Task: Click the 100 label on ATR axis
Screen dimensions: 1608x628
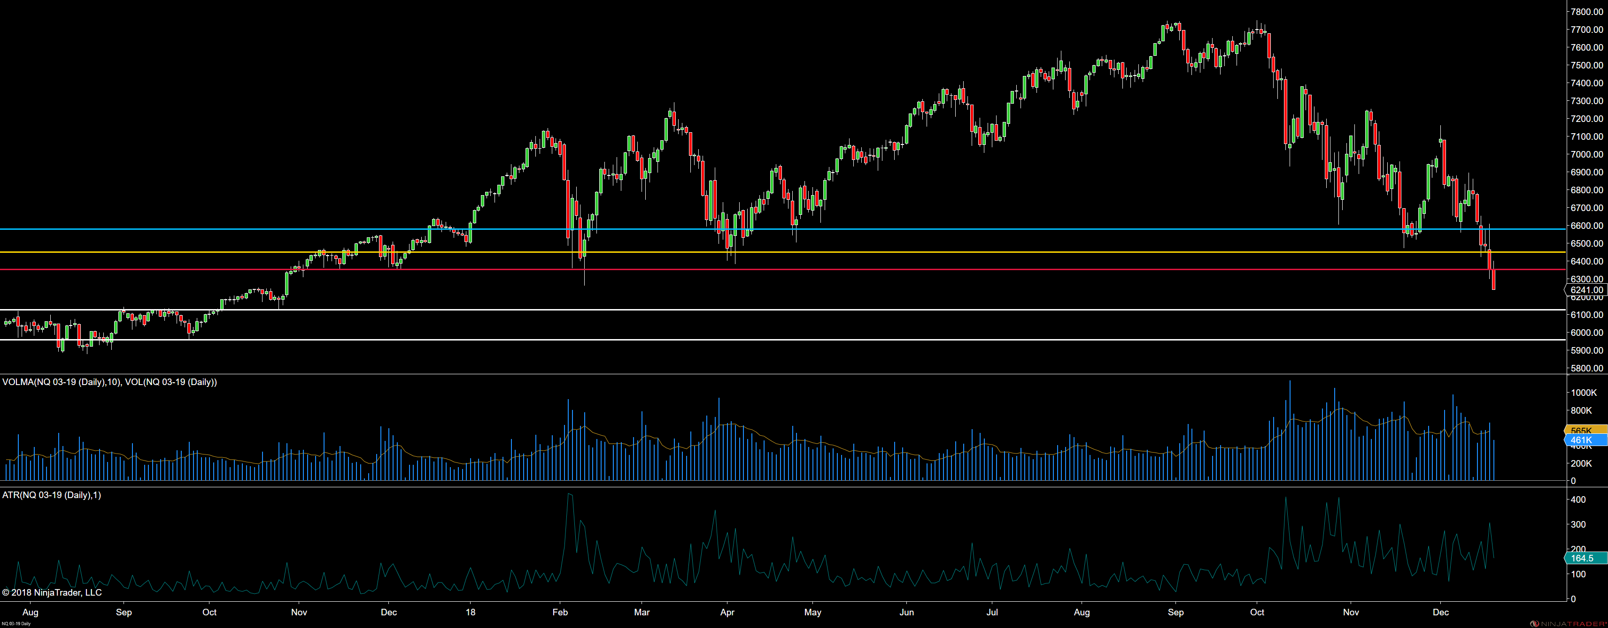Action: pos(1578,574)
